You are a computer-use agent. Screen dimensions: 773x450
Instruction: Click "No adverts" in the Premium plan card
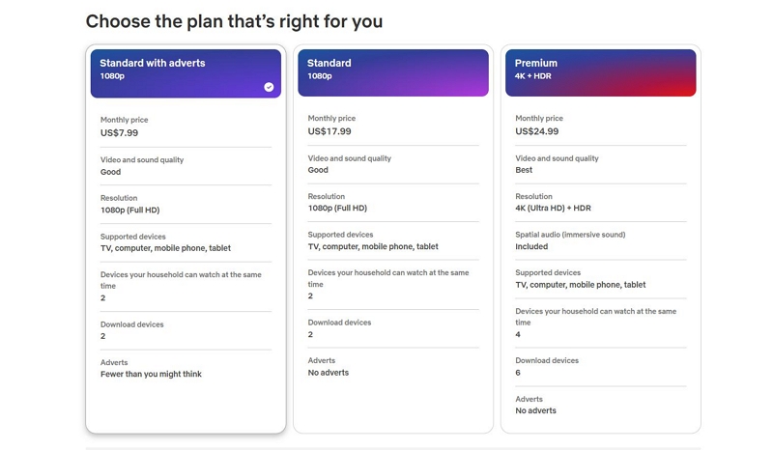(x=535, y=410)
